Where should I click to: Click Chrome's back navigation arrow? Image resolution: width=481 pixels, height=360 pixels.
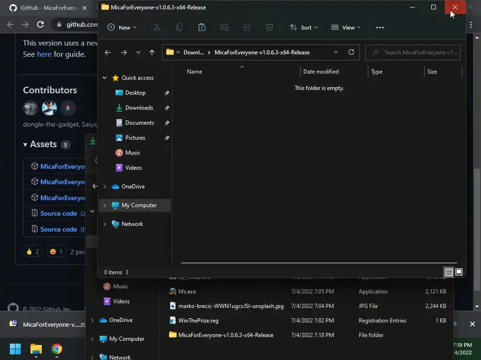click(x=10, y=24)
